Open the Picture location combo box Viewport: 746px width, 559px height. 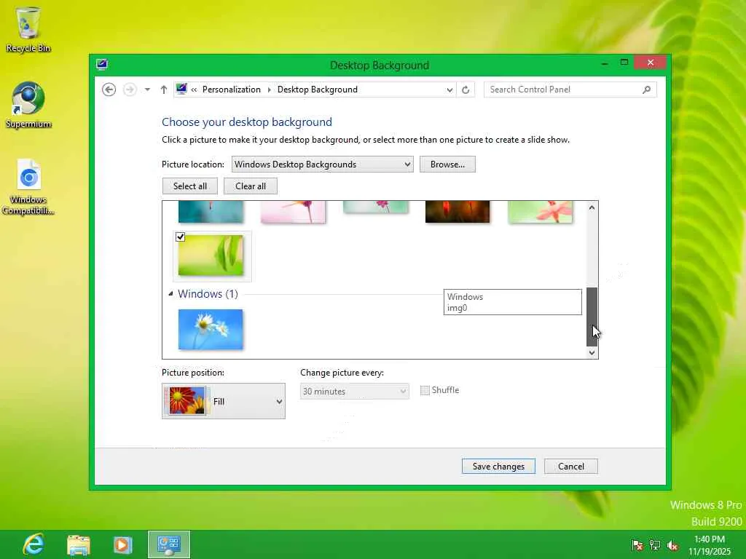pyautogui.click(x=322, y=164)
